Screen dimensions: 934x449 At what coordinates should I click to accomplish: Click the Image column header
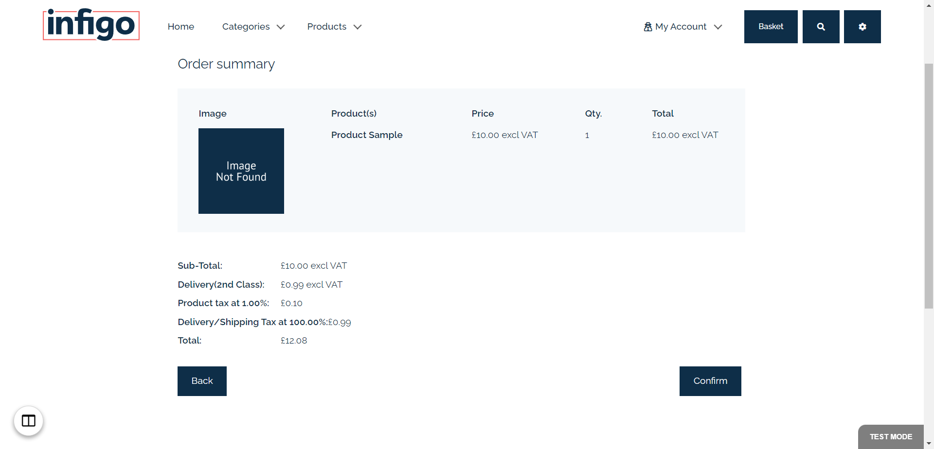coord(213,114)
